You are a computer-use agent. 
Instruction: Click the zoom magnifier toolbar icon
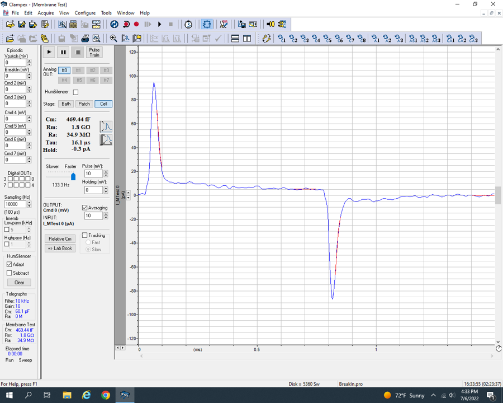point(113,39)
